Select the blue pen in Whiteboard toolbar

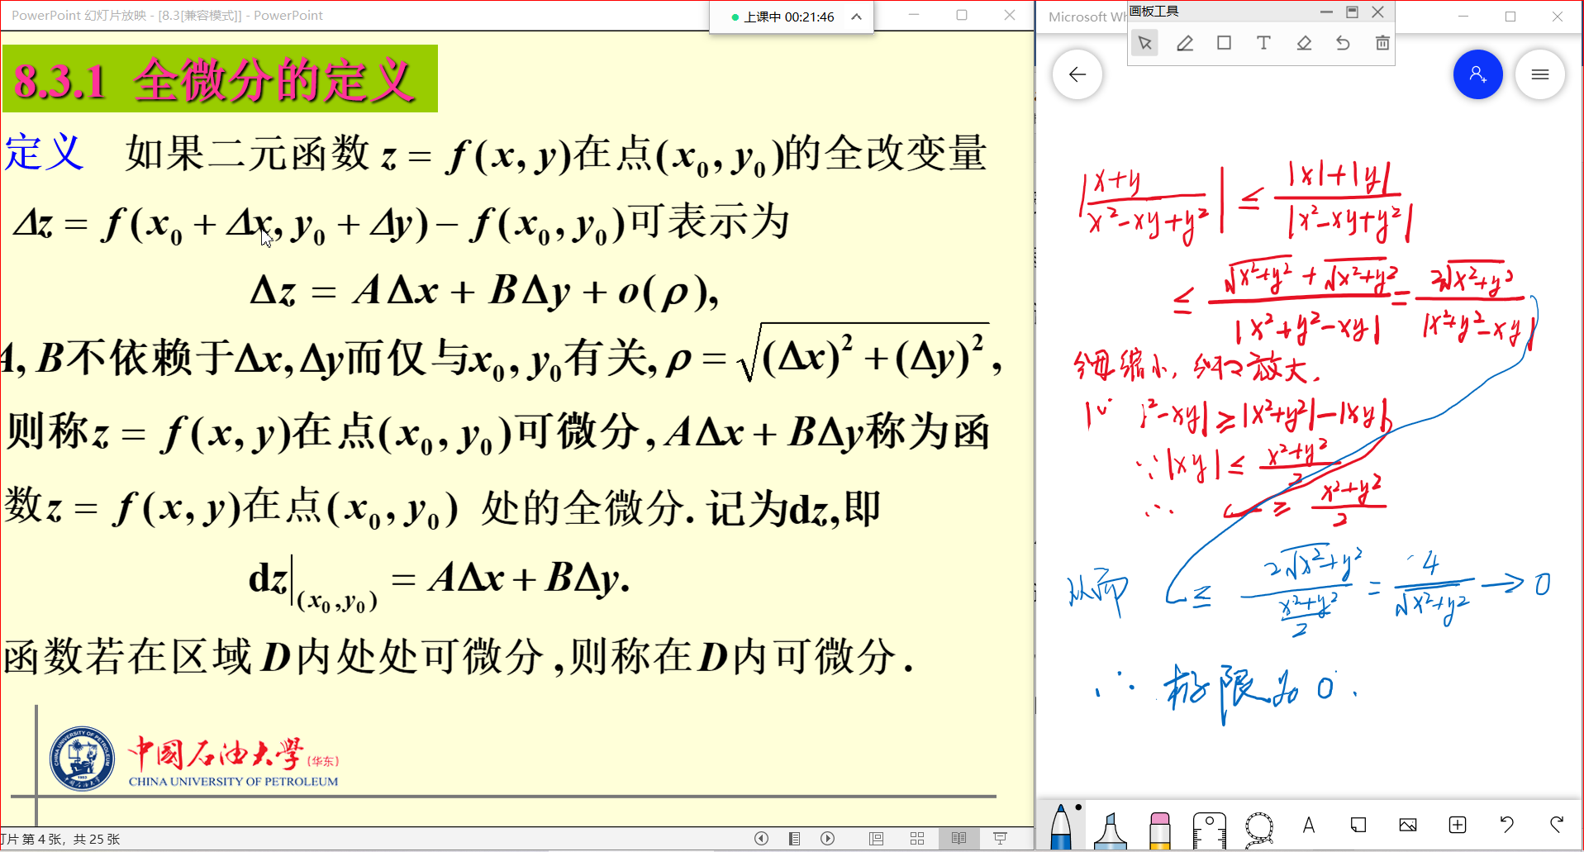pyautogui.click(x=1061, y=826)
